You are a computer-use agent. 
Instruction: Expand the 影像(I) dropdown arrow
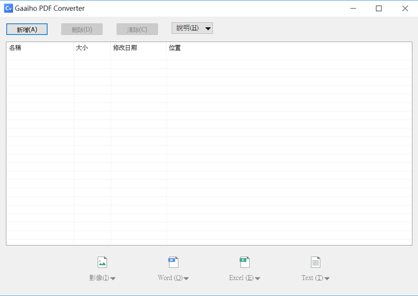pyautogui.click(x=113, y=279)
